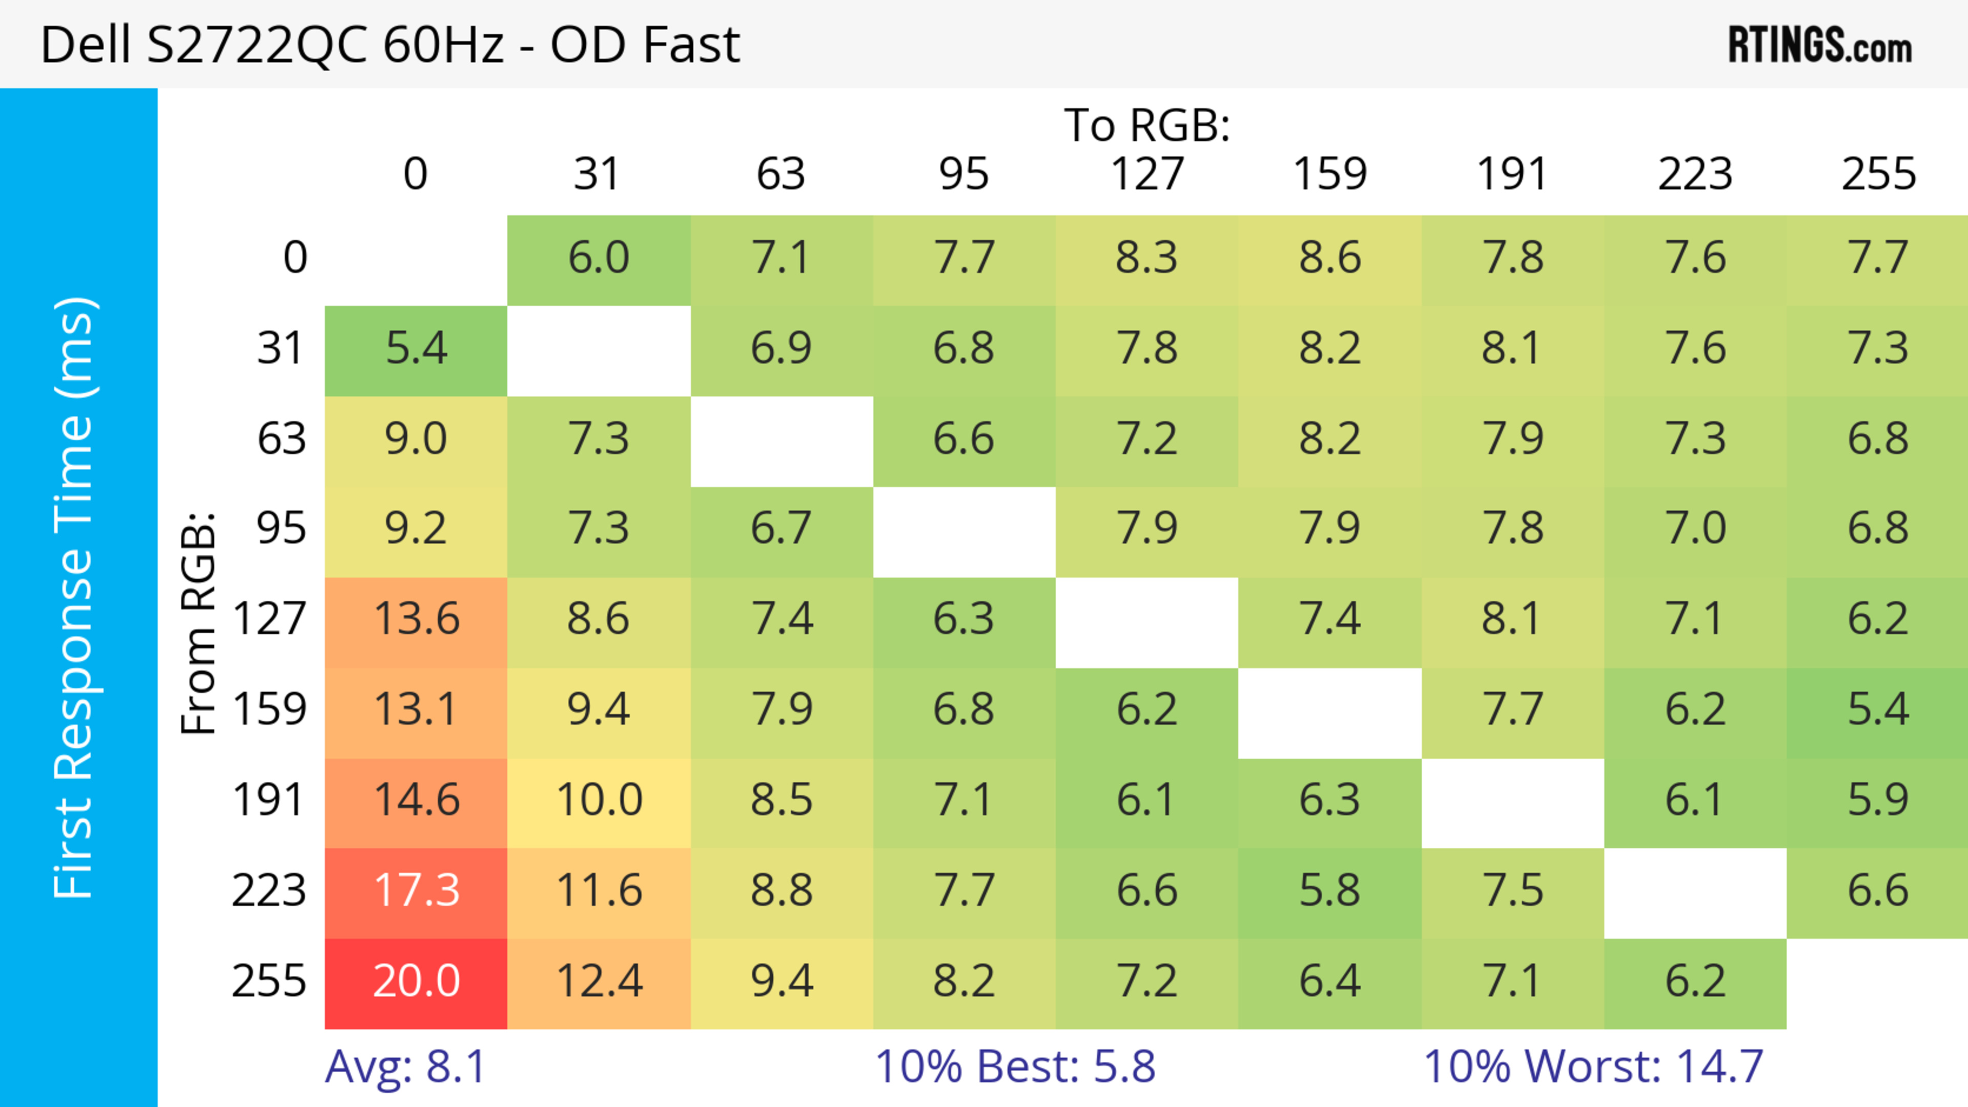The width and height of the screenshot is (1968, 1107).
Task: Select the 17.3 response time cell
Action: click(416, 892)
